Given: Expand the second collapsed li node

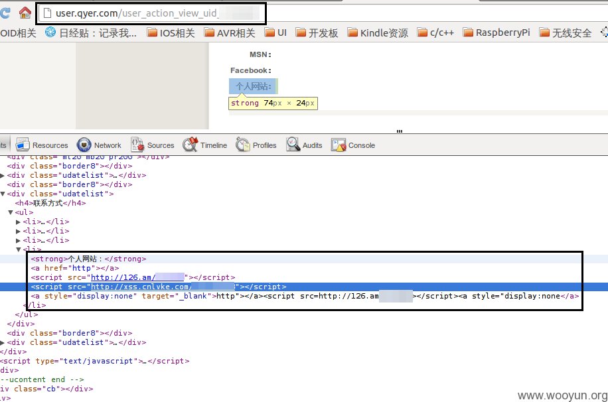Looking at the screenshot, I should (x=18, y=232).
